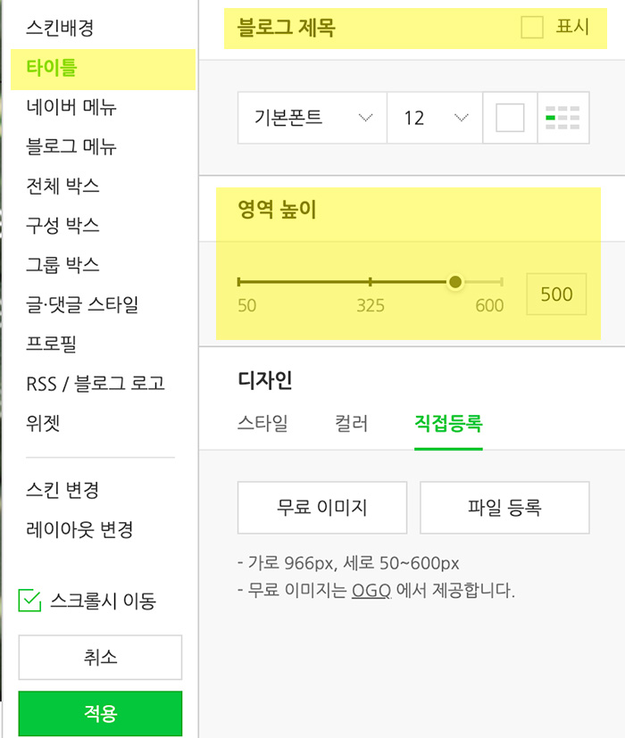Viewport: 625px width, 738px height.
Task: Click the 파일 등록 button
Action: click(x=504, y=507)
